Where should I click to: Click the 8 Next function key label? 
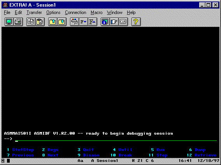(x=50, y=155)
